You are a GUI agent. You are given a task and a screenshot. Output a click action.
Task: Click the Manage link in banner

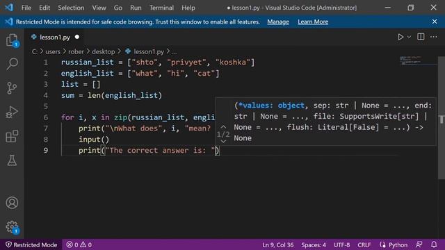(278, 22)
